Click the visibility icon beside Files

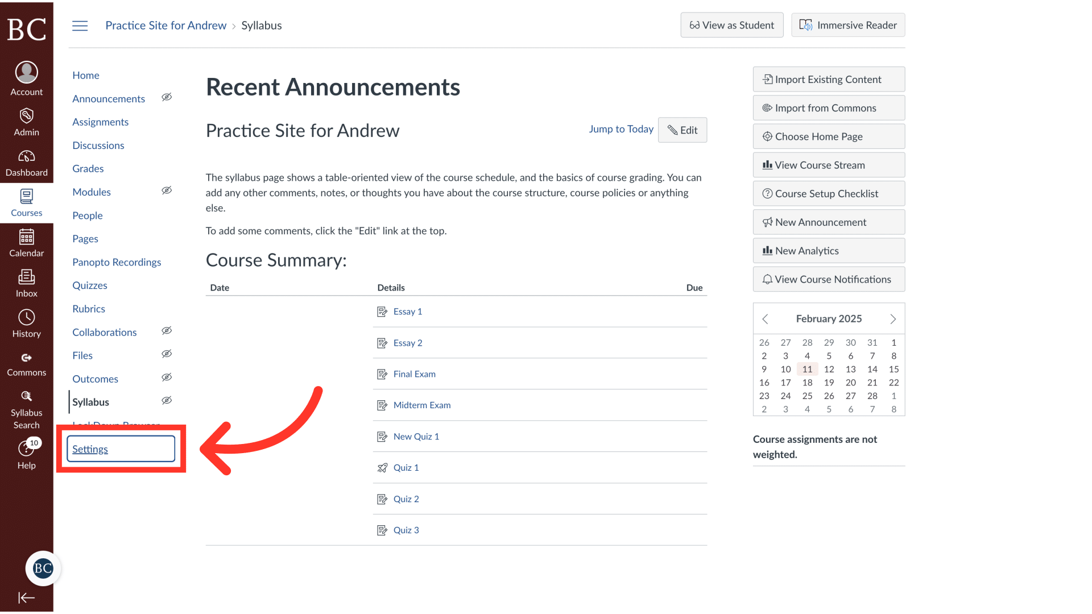[167, 354]
